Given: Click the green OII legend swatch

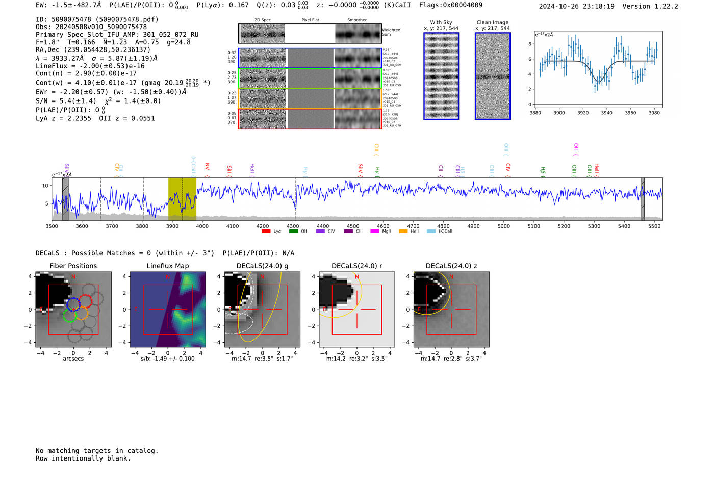Looking at the screenshot, I should click(293, 231).
